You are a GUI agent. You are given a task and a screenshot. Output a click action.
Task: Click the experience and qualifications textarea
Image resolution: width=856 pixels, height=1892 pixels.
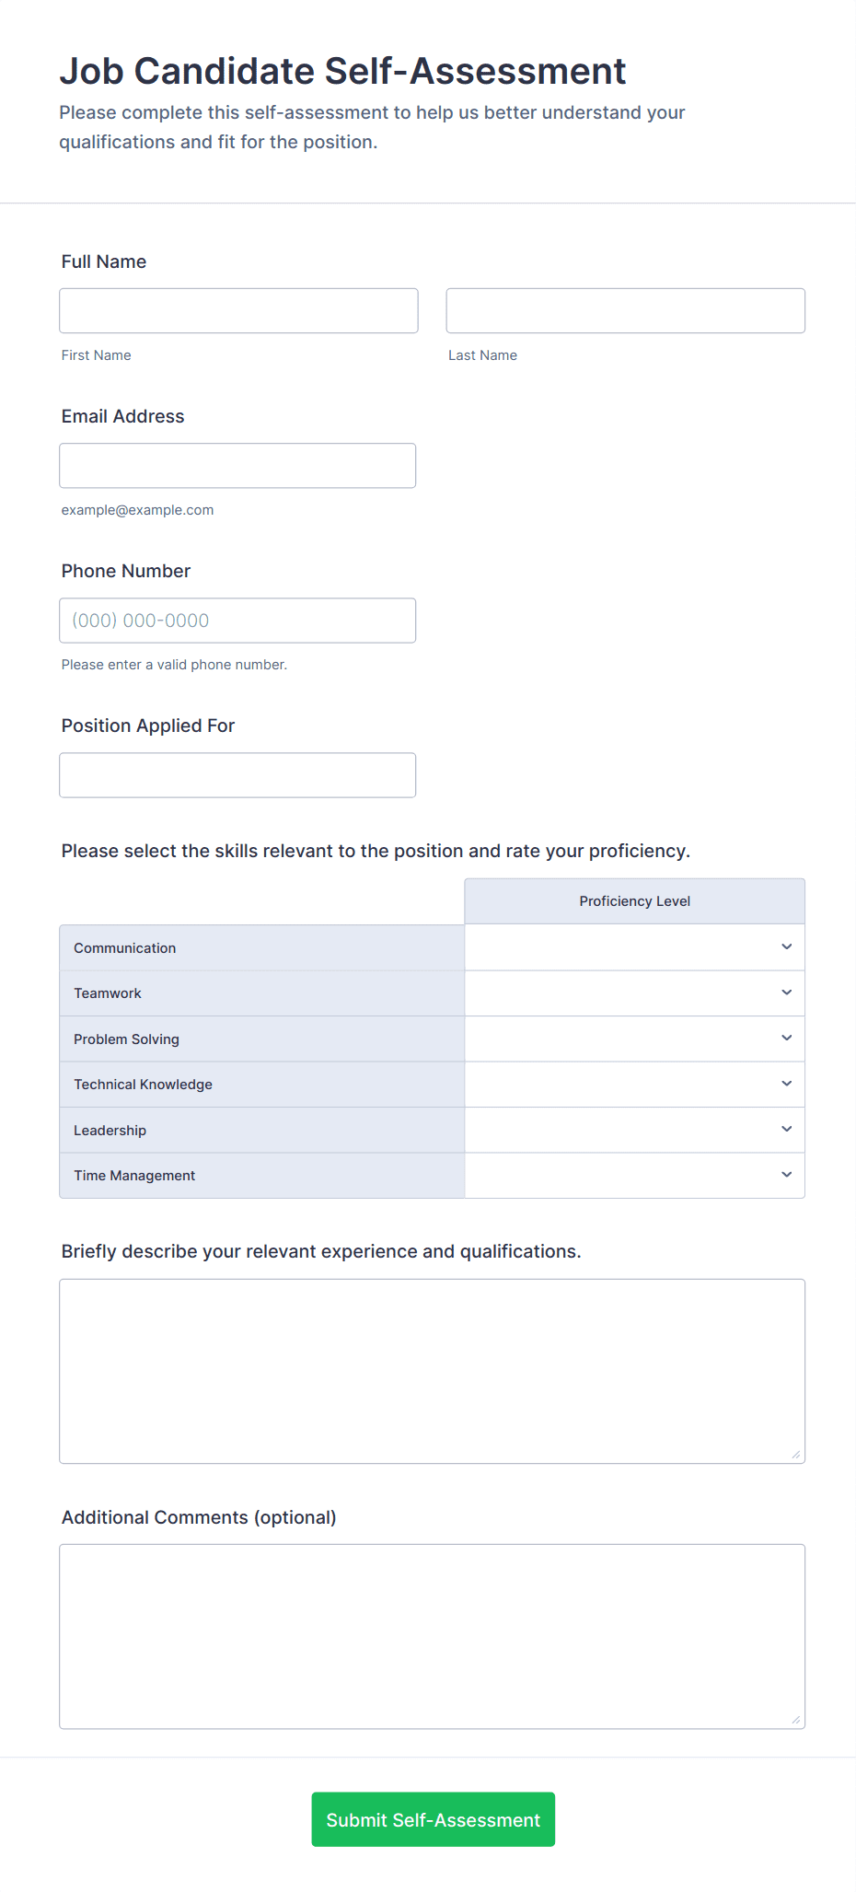pos(432,1370)
